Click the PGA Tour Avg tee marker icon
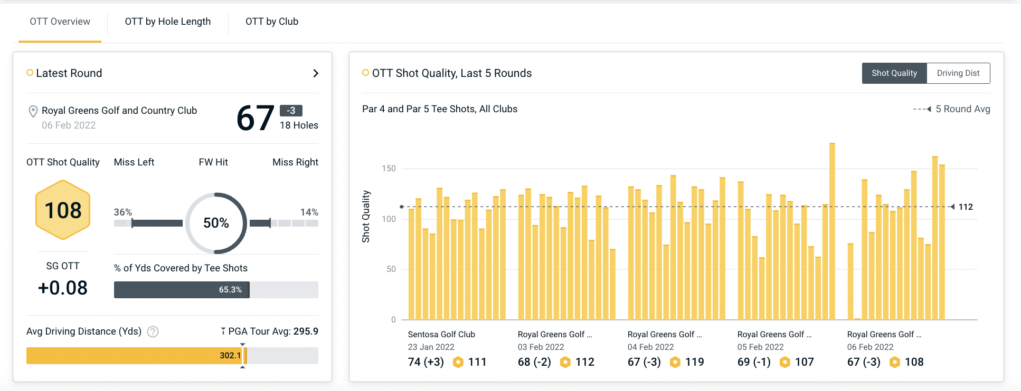1021x391 pixels. point(223,331)
